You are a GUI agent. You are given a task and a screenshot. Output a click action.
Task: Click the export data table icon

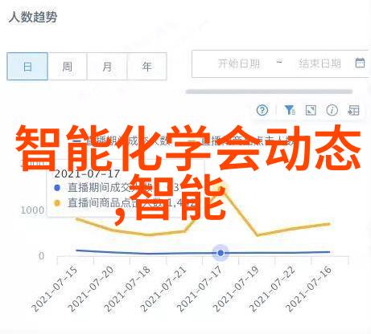pos(353,110)
